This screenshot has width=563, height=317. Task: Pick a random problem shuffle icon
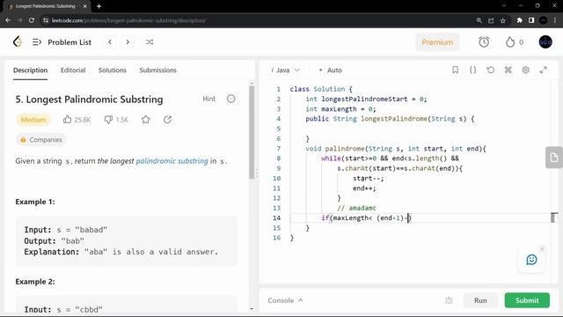[150, 42]
